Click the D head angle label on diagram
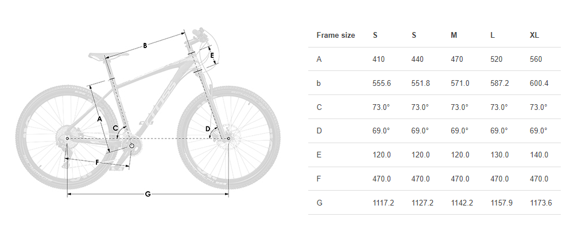 (x=208, y=129)
